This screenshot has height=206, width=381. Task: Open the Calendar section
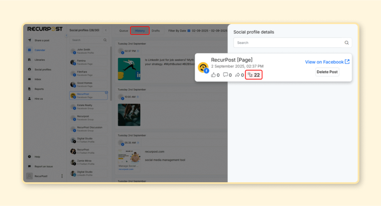(x=40, y=50)
